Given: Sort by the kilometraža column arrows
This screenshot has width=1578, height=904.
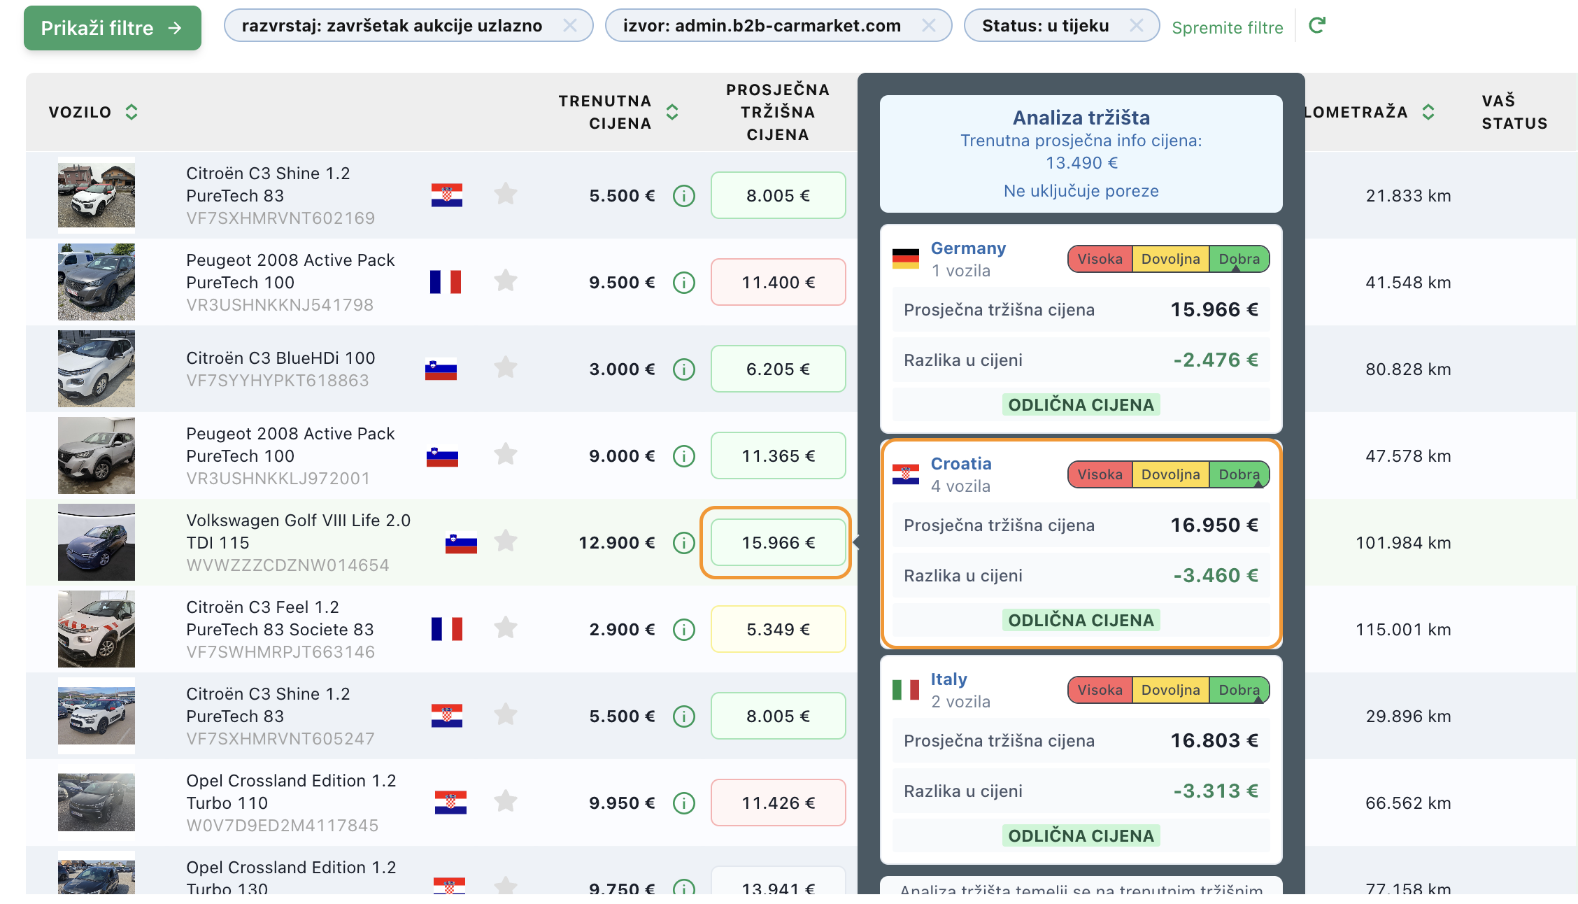Looking at the screenshot, I should pos(1428,112).
